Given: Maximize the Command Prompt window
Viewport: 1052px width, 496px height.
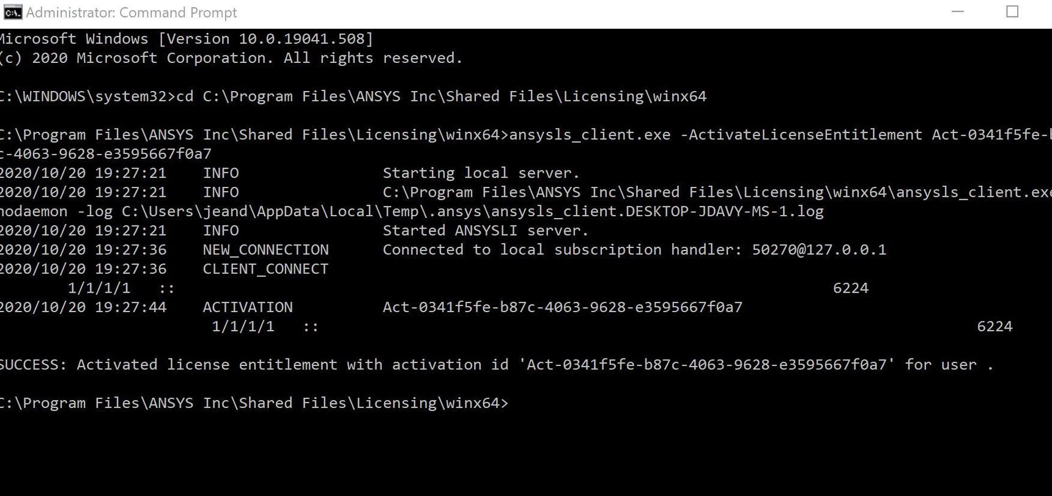Looking at the screenshot, I should [1012, 12].
